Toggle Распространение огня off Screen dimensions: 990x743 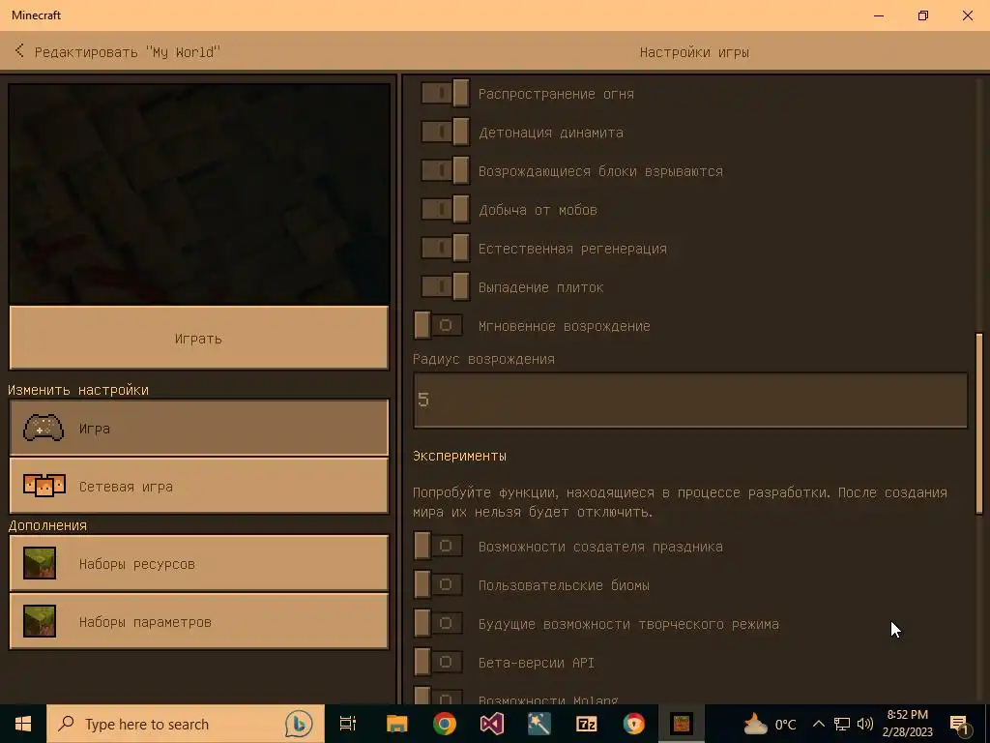(x=445, y=94)
